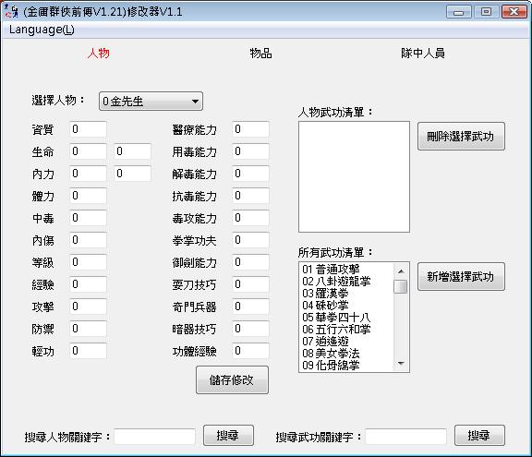
Task: Click the skills list scrollbar thumb
Action: tap(401, 286)
